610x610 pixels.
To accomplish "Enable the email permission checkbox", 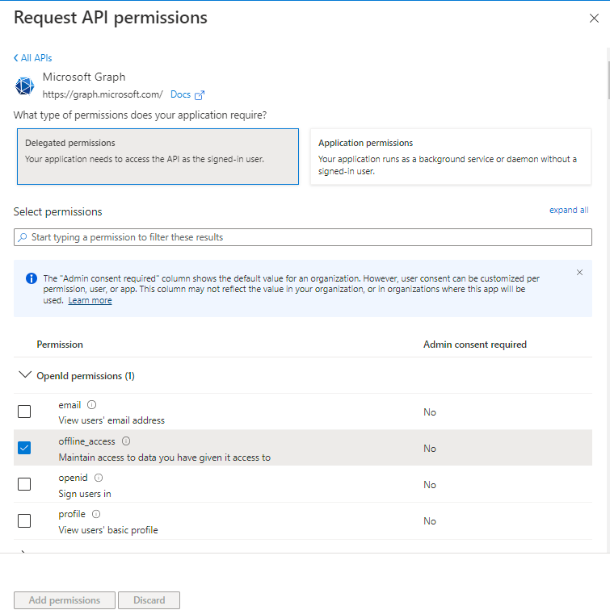I will pyautogui.click(x=24, y=412).
